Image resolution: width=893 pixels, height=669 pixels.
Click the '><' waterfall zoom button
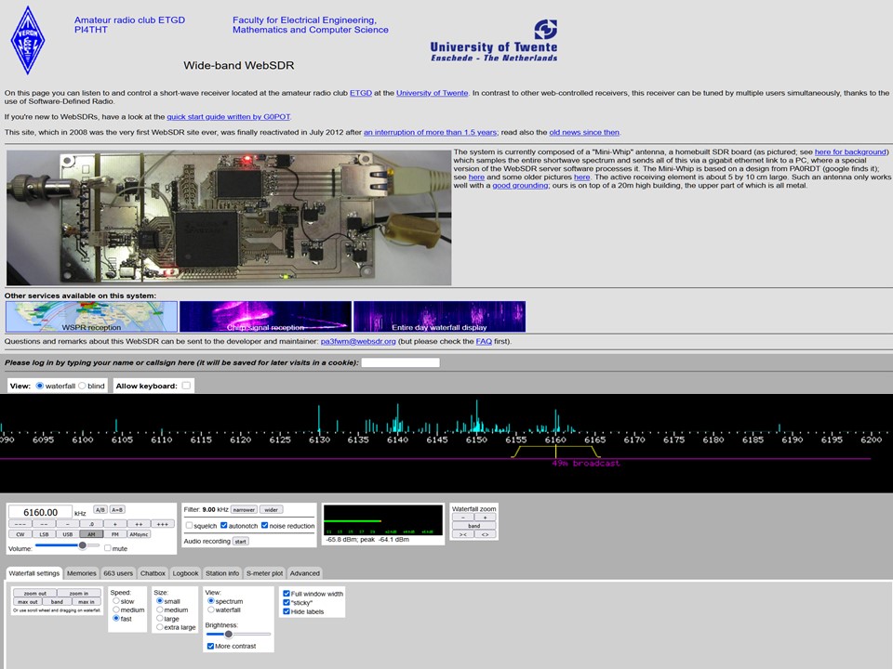tap(462, 534)
